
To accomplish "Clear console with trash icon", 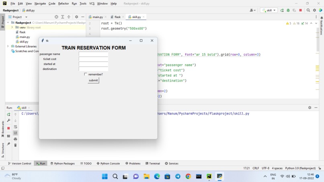I will [15, 145].
